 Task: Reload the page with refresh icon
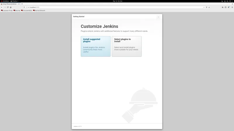click(8, 7)
